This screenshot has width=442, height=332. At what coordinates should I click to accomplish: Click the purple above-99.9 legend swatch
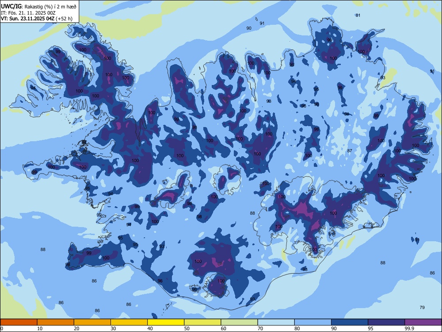tap(423, 322)
